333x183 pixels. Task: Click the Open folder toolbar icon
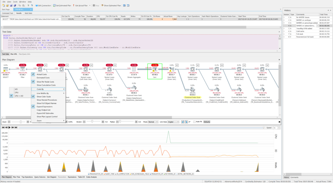[x=7, y=6]
